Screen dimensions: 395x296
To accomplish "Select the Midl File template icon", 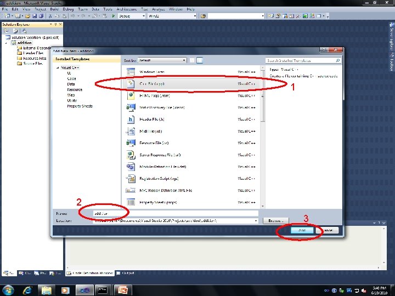I will pos(131,131).
